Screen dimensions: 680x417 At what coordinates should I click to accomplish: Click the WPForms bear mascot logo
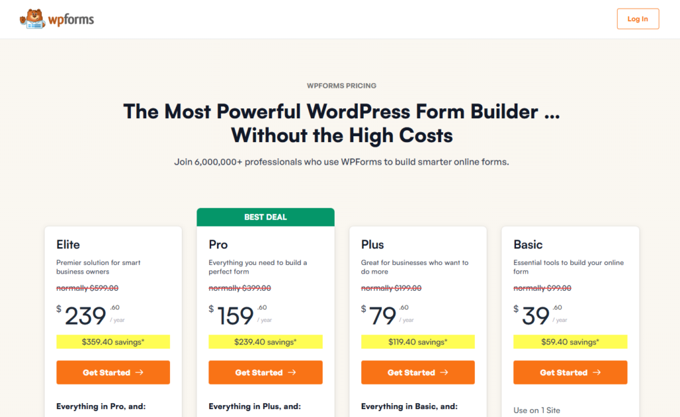(x=32, y=19)
